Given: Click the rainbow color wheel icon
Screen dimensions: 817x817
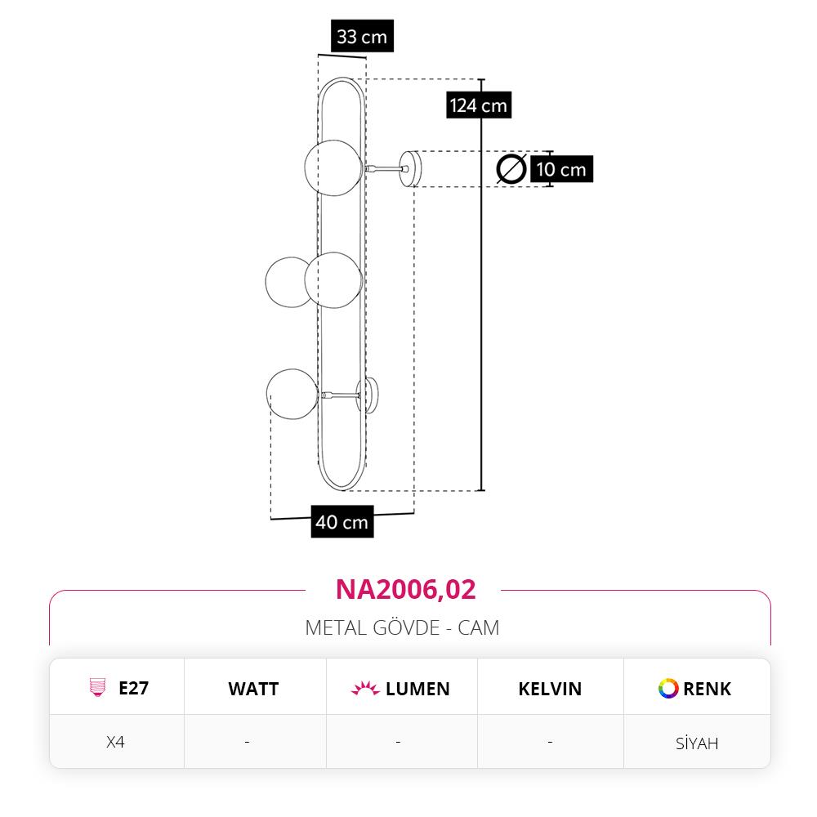Looking at the screenshot, I should tap(668, 688).
